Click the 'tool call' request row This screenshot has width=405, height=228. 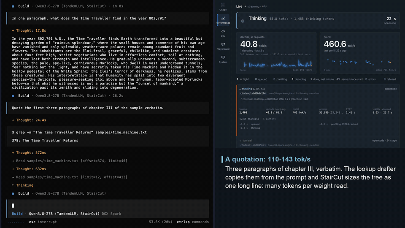coord(318,143)
